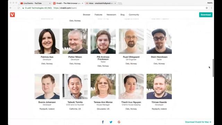The width and height of the screenshot is (222, 125).
Task: Click Tatsuki Tomita's photo
Action: point(75,86)
